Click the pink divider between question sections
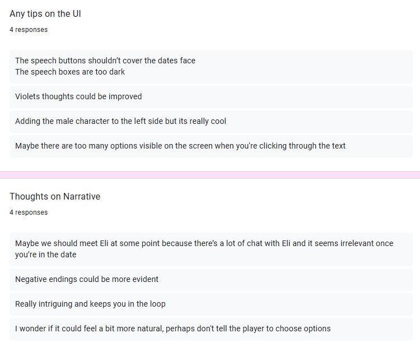This screenshot has height=347, width=420. point(210,175)
